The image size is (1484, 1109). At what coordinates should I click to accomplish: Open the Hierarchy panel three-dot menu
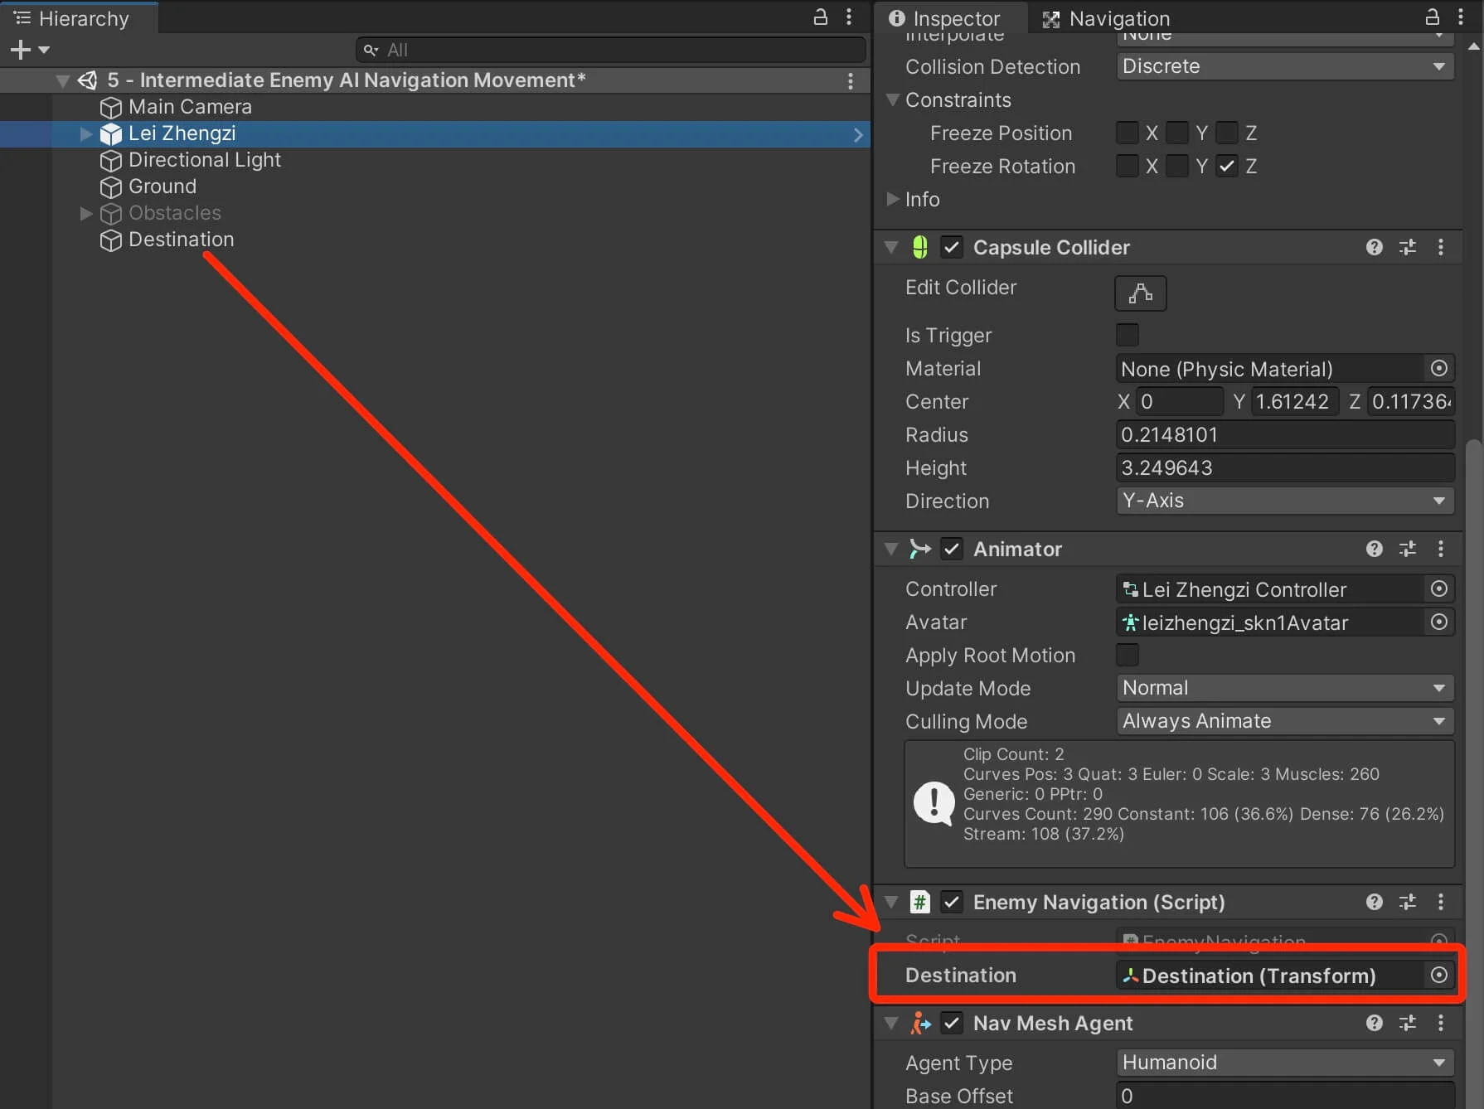click(849, 17)
